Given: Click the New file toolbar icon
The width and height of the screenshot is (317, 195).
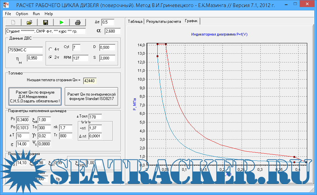Looking at the screenshot, I should tap(13, 22).
